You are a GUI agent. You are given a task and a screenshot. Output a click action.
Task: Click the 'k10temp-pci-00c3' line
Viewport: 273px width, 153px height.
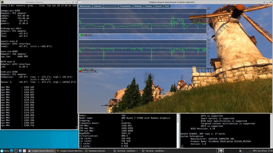(x=11, y=28)
